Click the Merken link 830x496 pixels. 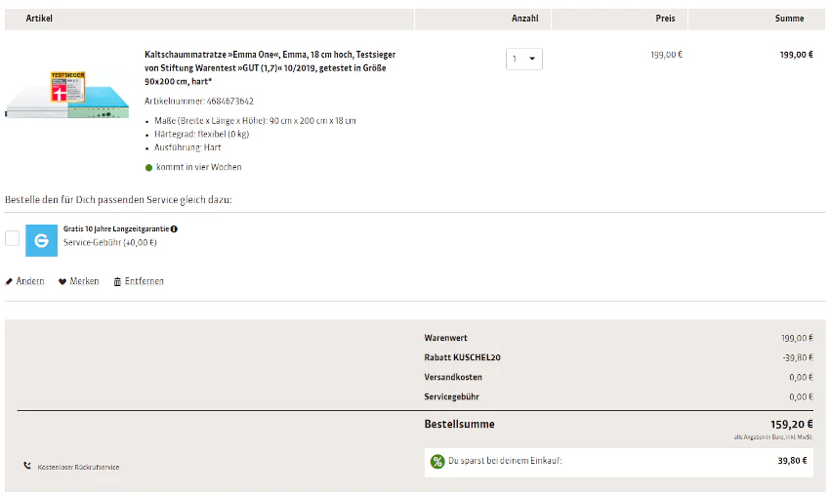(84, 281)
